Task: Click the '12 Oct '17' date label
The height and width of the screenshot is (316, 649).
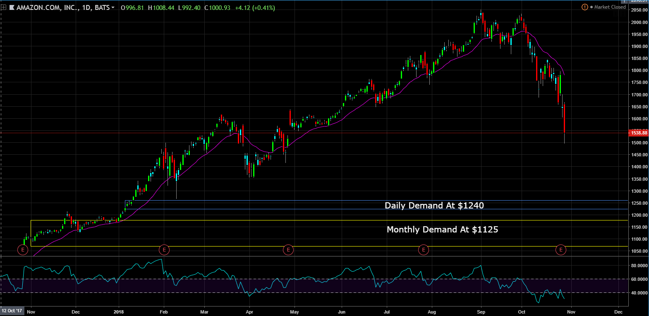Action: 12,311
